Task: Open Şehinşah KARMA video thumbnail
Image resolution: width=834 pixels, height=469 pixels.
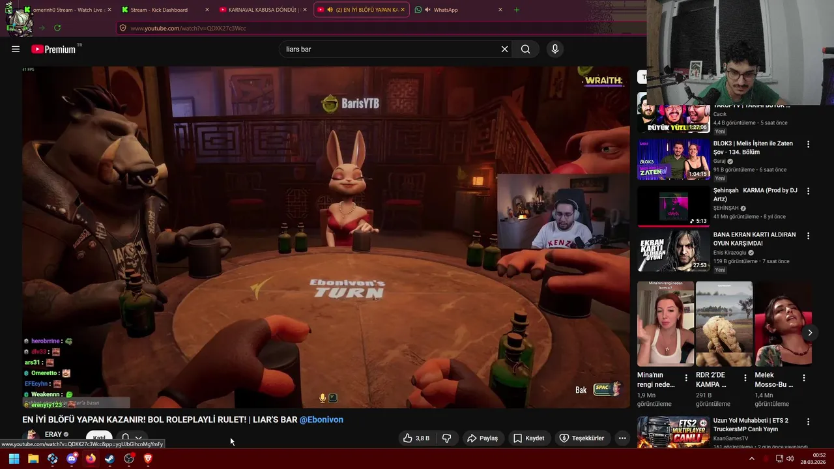Action: pos(674,206)
